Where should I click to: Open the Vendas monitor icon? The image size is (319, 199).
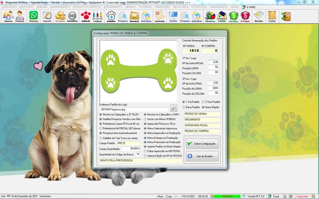[173, 16]
